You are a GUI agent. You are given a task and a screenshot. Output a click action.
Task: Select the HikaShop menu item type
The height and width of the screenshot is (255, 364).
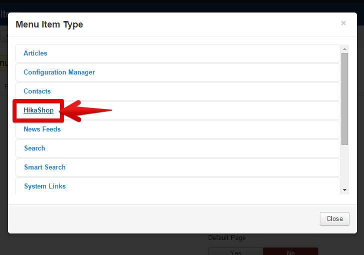(x=39, y=110)
